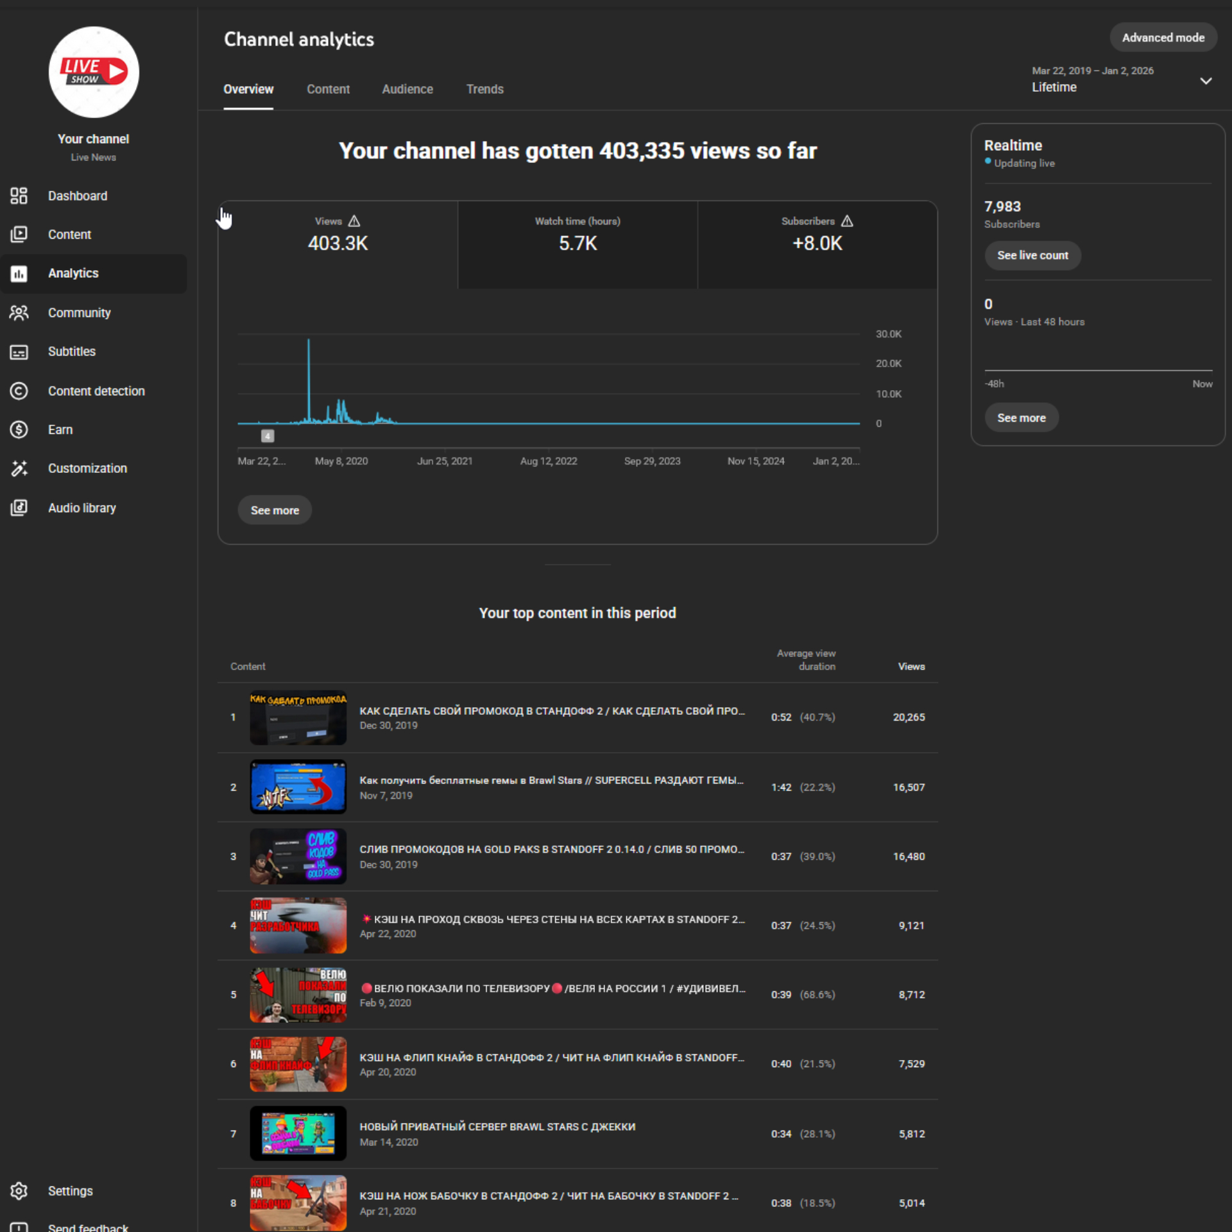The height and width of the screenshot is (1232, 1232).
Task: Switch to the Audience tab
Action: (x=407, y=89)
